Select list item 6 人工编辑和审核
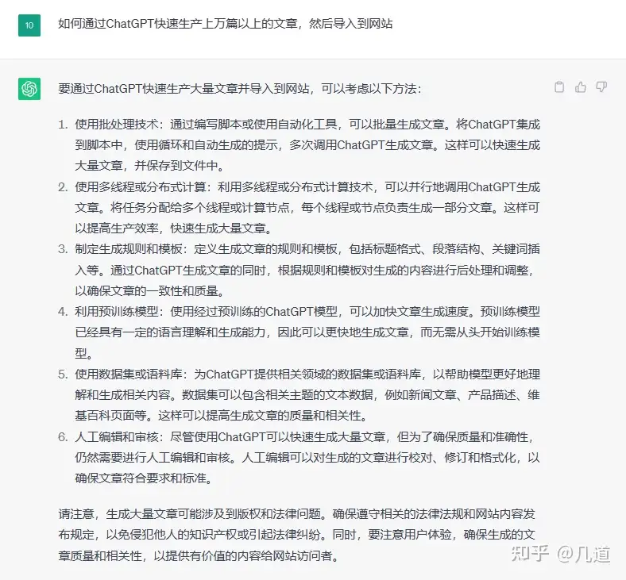This screenshot has width=626, height=580. 299,457
